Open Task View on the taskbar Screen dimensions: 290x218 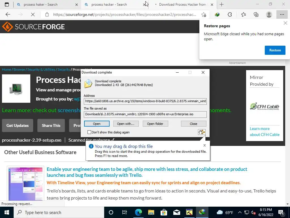coord(125,212)
